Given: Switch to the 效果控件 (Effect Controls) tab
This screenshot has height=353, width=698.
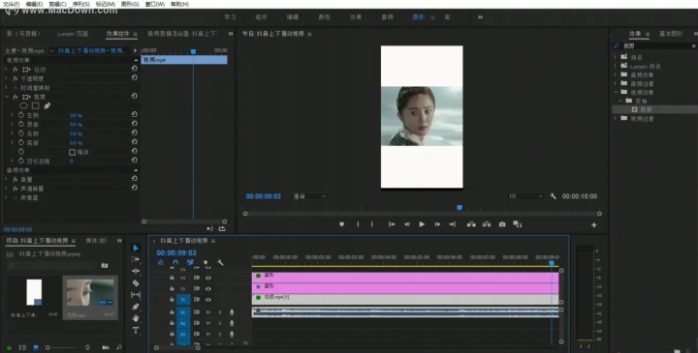Looking at the screenshot, I should (118, 34).
